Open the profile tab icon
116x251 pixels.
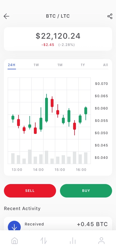[x=101, y=241]
